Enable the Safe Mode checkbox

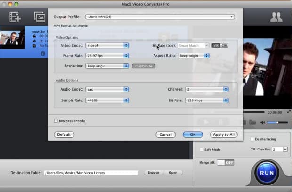coord(201,150)
